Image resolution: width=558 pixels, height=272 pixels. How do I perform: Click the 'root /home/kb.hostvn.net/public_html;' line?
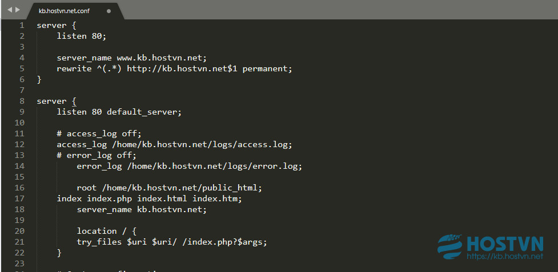pyautogui.click(x=170, y=188)
